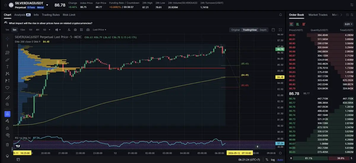This screenshot has height=163, width=356.
Task: Open the Info tab
Action: click(x=36, y=15)
